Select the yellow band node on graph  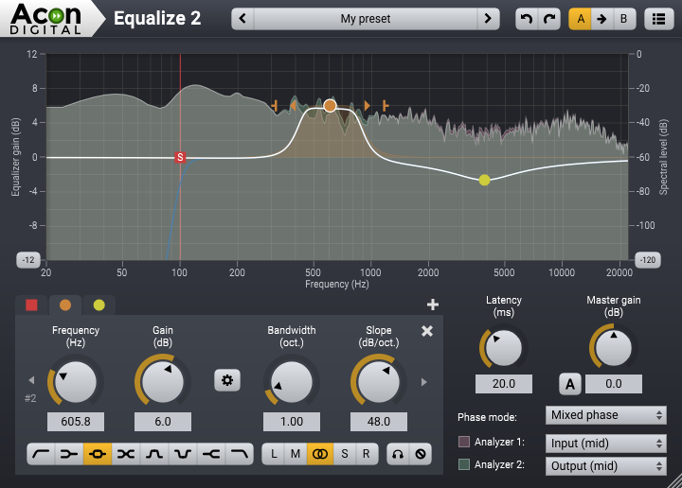485,180
